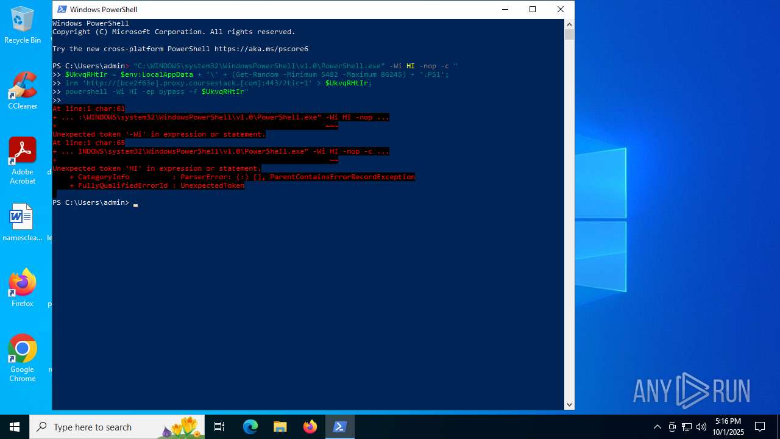This screenshot has width=780, height=439.
Task: Select the Firefox desktop shortcut
Action: pyautogui.click(x=23, y=288)
